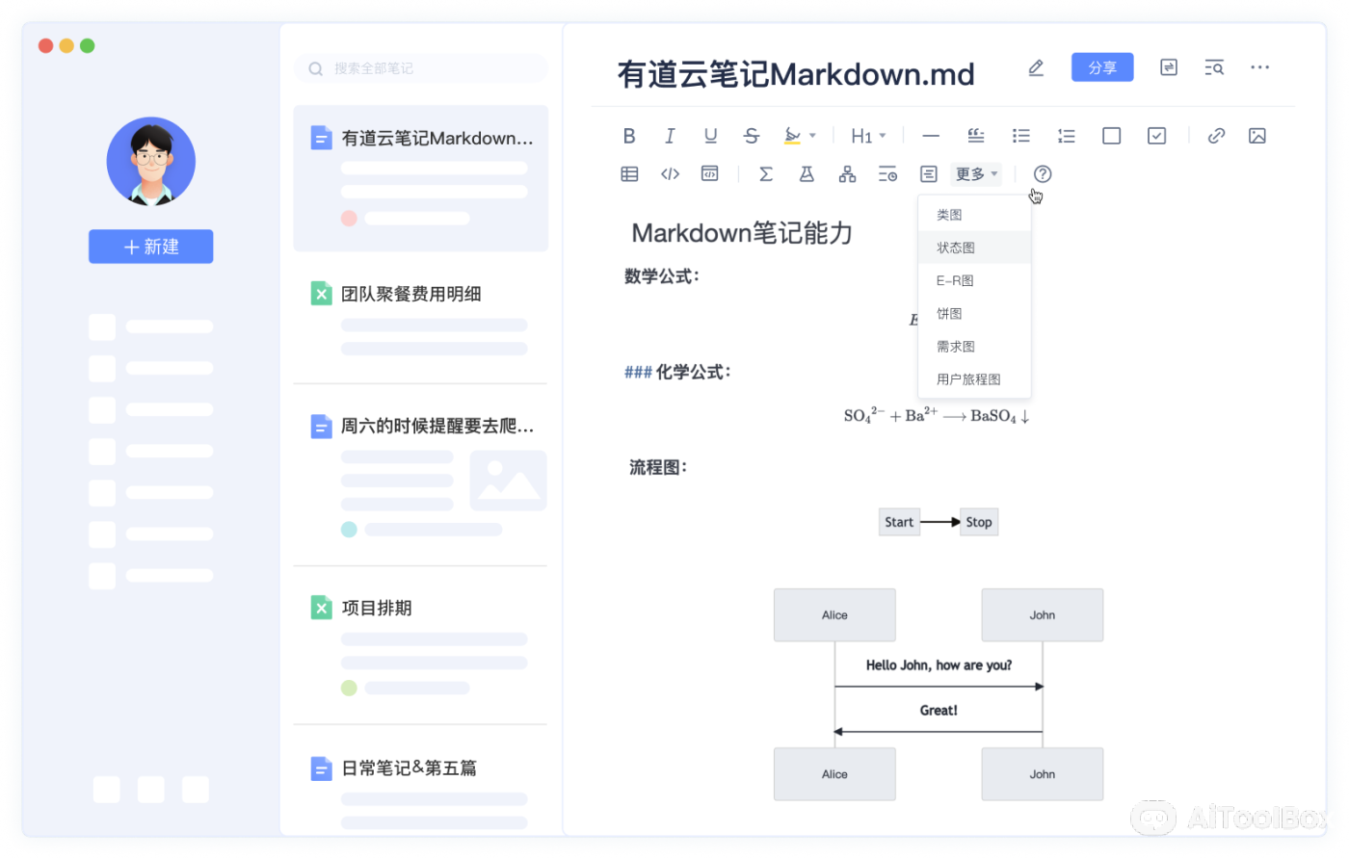The height and width of the screenshot is (859, 1349).
Task: Enable the checked to-do checkbox icon
Action: (x=1155, y=136)
